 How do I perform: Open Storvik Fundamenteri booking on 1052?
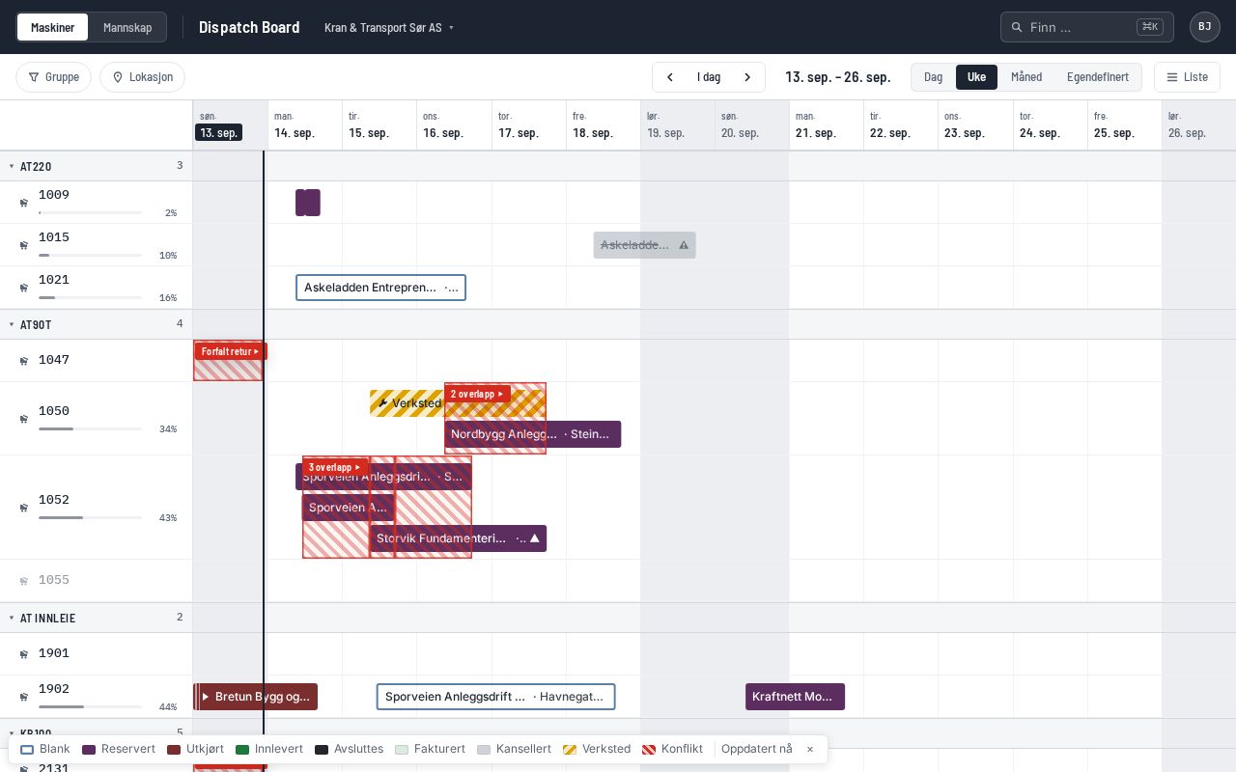458,538
